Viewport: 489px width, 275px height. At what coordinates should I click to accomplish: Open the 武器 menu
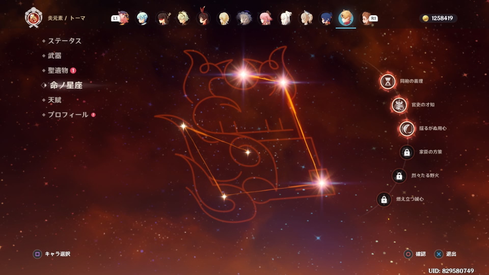(x=55, y=56)
